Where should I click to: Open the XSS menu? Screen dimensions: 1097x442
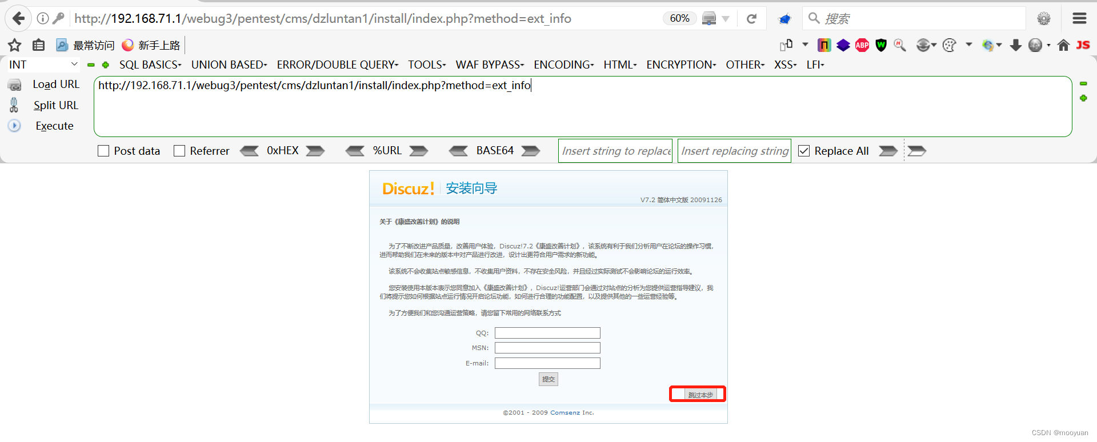785,65
